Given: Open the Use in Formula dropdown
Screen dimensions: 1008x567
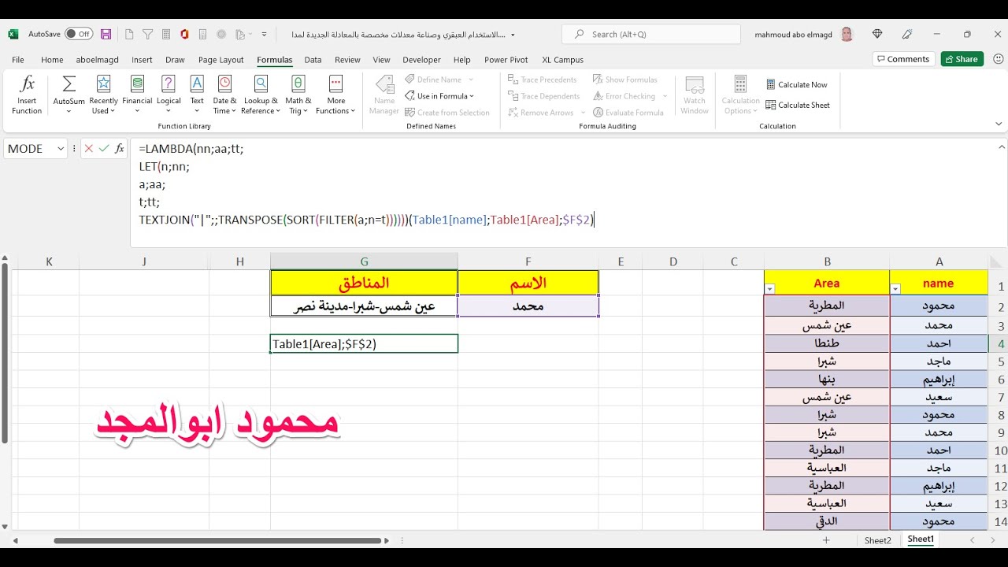Looking at the screenshot, I should pos(439,96).
